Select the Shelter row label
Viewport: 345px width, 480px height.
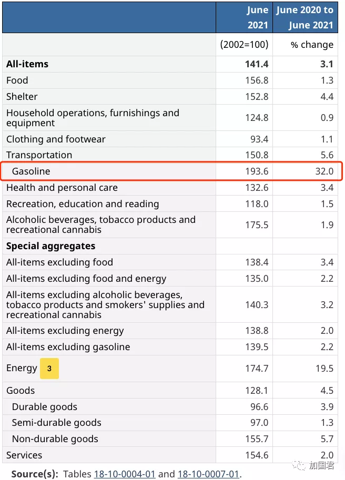(22, 97)
